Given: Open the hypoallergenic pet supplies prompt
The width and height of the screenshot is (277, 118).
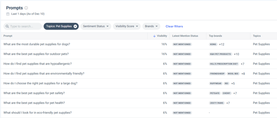Looking at the screenshot, I should 37,64.
